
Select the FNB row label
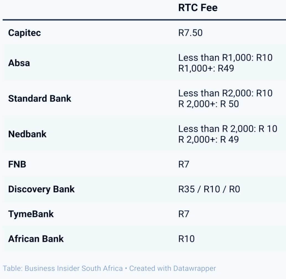pyautogui.click(x=17, y=164)
